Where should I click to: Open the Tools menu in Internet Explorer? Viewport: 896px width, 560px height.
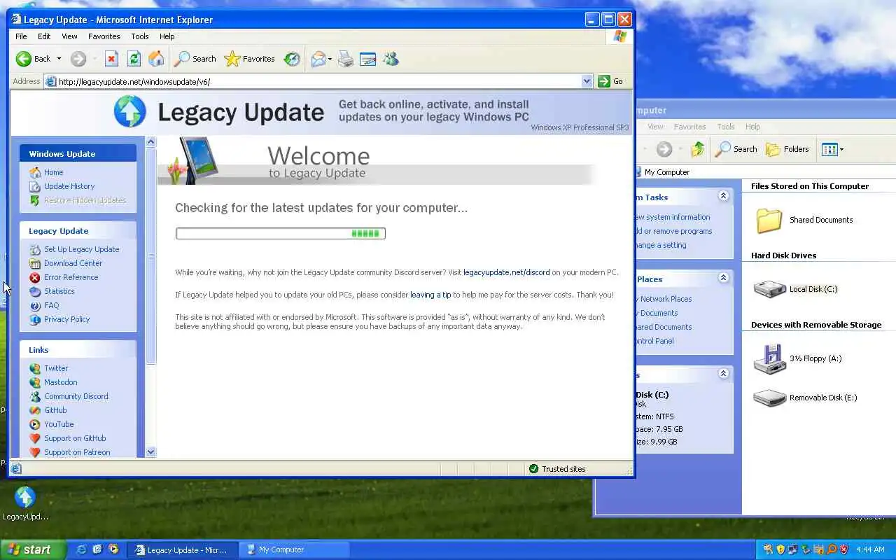[x=140, y=36]
